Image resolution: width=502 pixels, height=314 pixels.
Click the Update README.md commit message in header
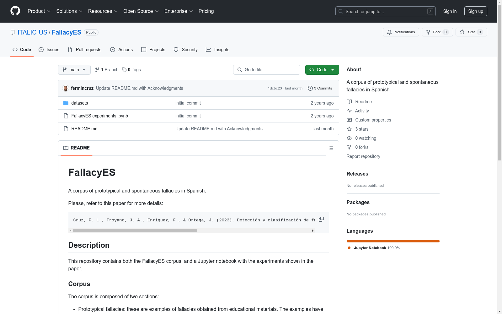pos(140,88)
